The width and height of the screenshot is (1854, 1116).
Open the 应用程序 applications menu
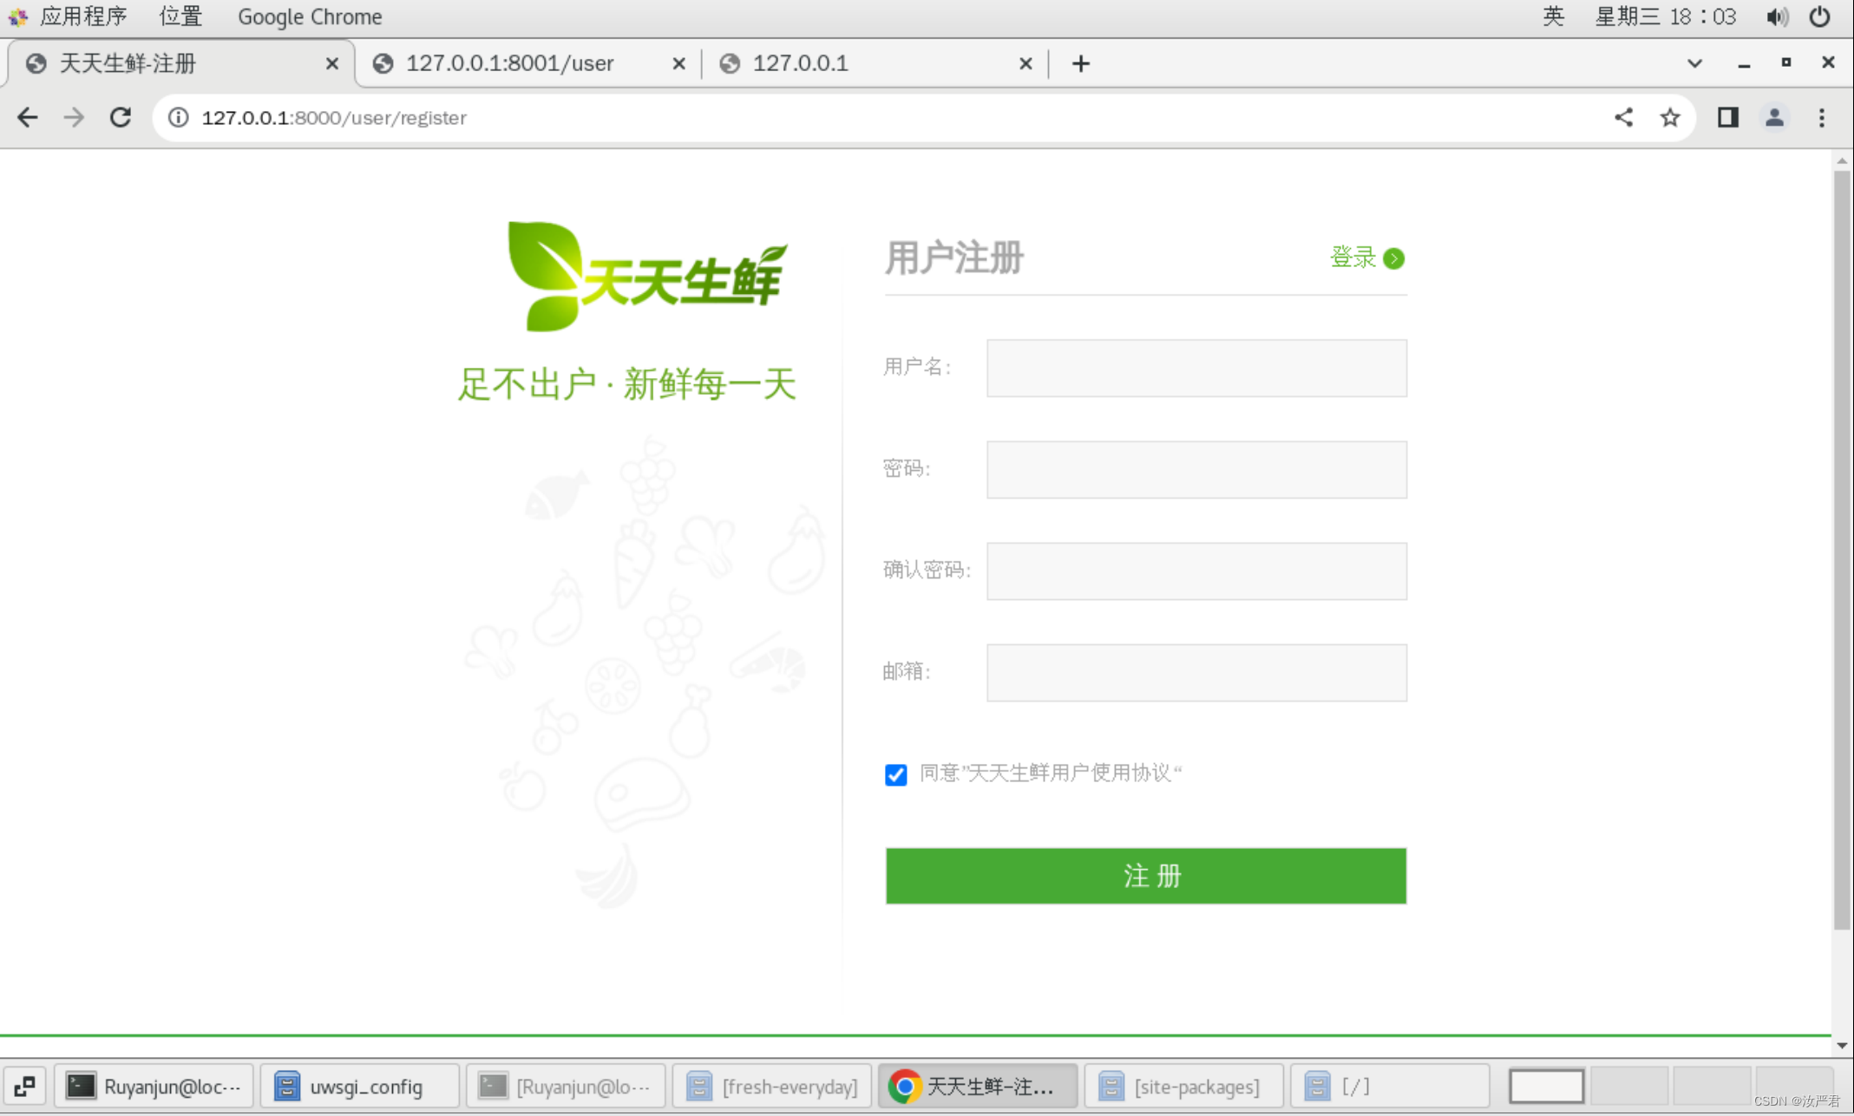82,16
